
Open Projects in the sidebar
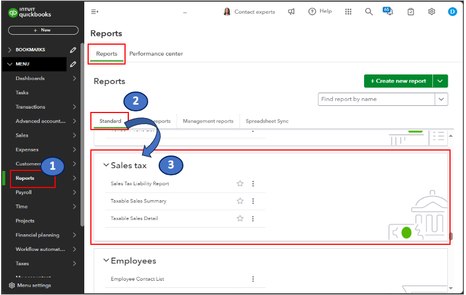click(x=25, y=221)
